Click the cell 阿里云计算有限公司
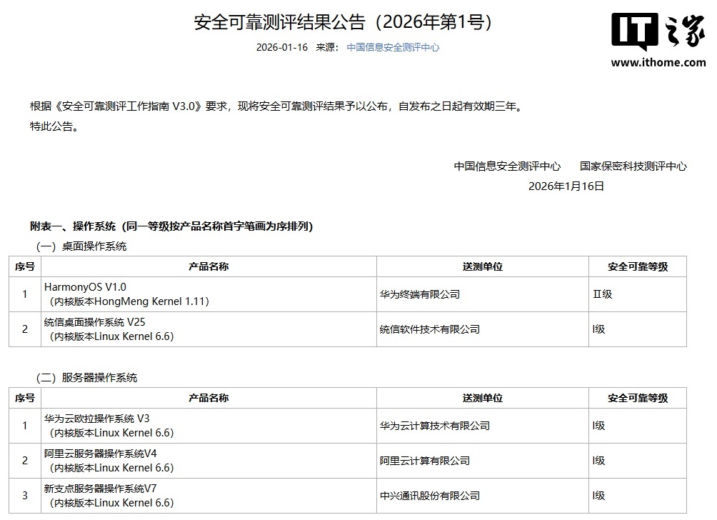Viewport: 717px width, 520px height. pos(424,461)
